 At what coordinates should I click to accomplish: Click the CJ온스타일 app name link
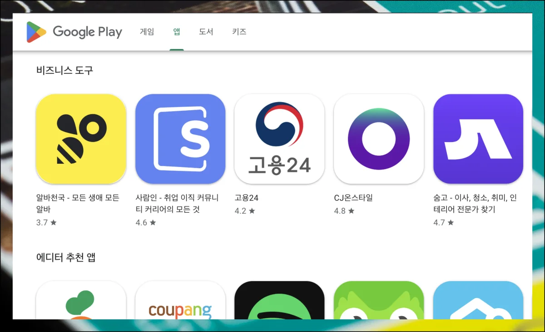[353, 198]
